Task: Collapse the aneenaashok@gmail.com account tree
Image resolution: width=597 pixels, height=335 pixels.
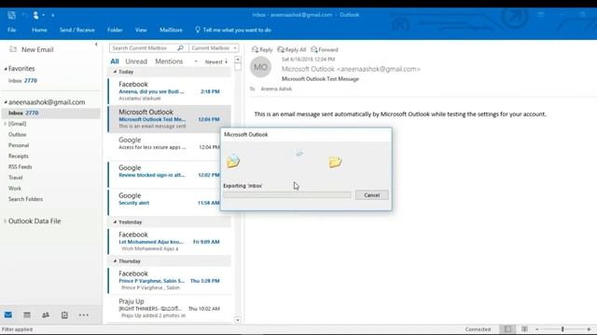Action: [6, 102]
